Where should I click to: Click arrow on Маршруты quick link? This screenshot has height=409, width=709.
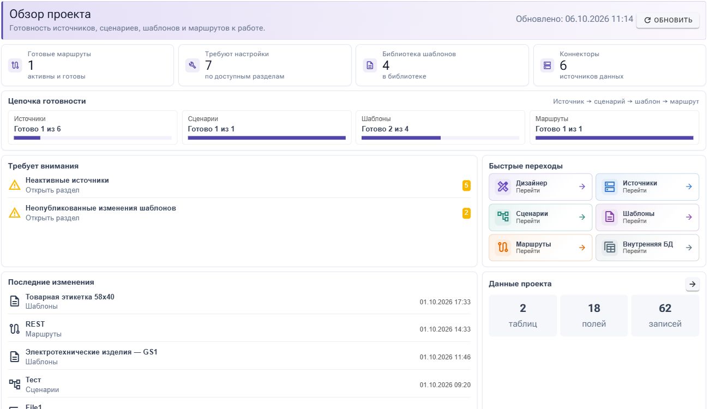[582, 248]
